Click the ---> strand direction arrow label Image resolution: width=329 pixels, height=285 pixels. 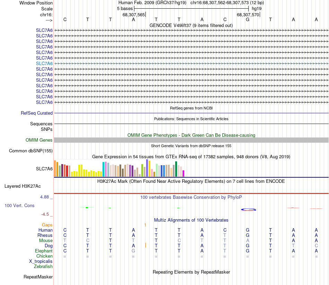tap(49, 20)
